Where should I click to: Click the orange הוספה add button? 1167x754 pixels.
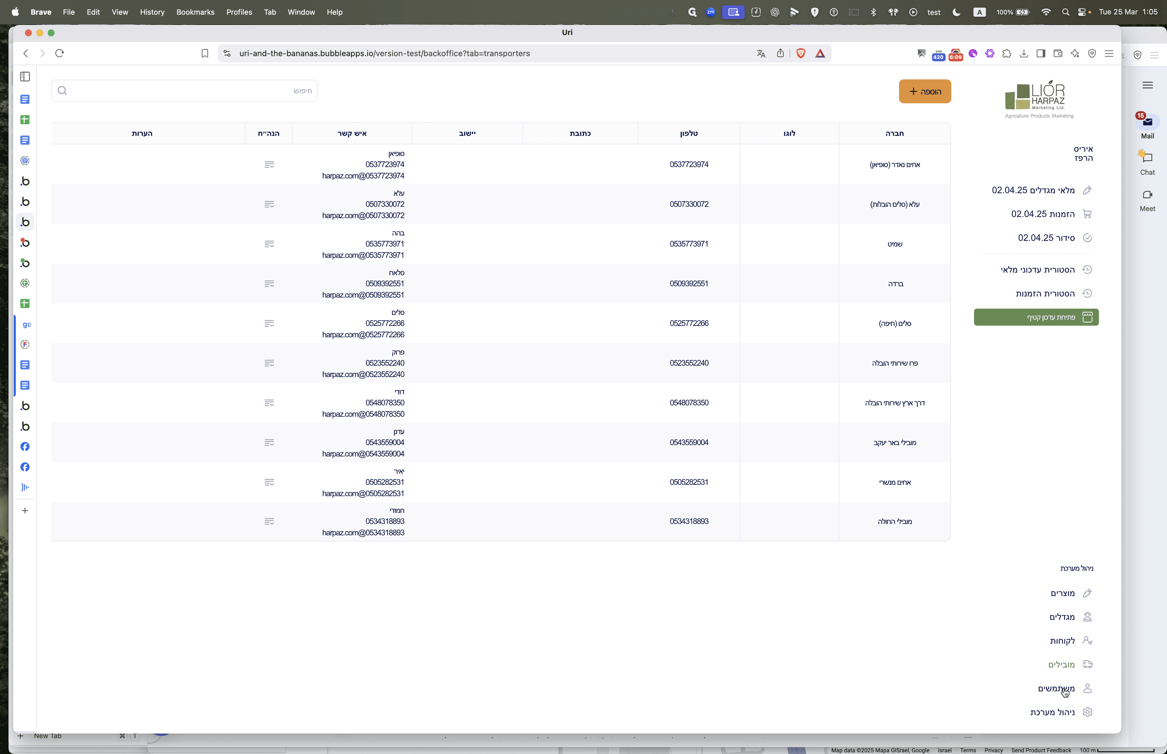point(924,91)
